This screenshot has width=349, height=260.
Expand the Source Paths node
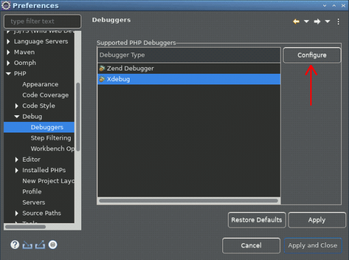(17, 213)
